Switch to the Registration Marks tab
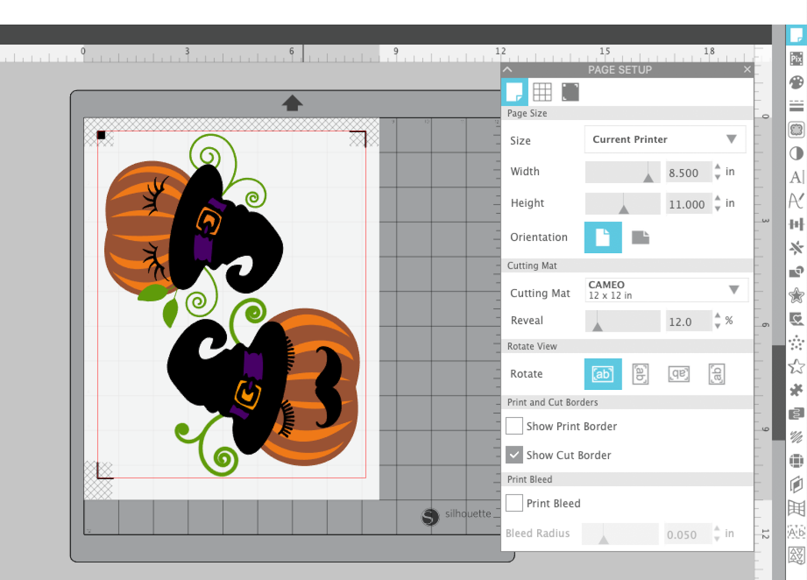The image size is (807, 580). [570, 92]
